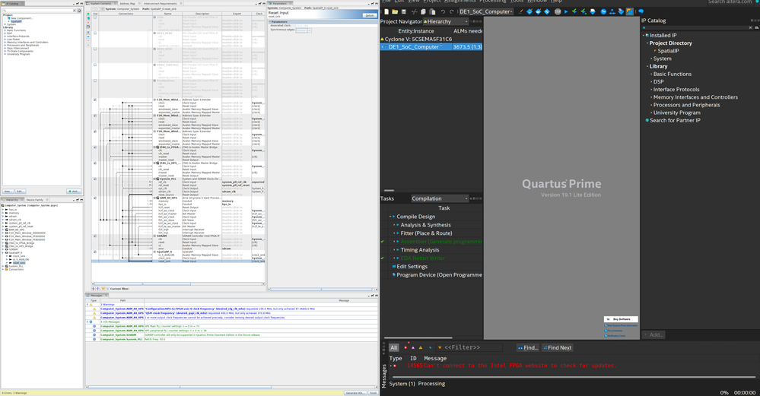Click the move-to-top arrow icon in System Contents toolbar
Screen dimensions: 760x396
pyautogui.click(x=88, y=32)
